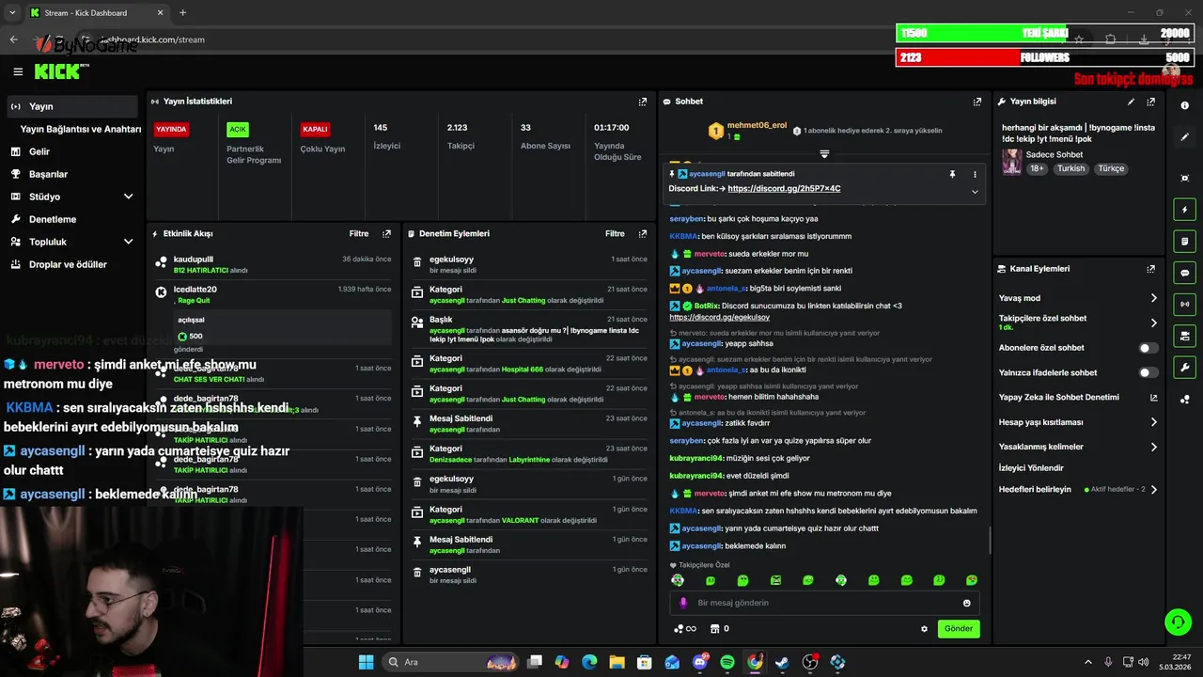Edit stream info with Yayın bilgisi pencil
Screen dimensions: 1203x677
click(x=1131, y=102)
